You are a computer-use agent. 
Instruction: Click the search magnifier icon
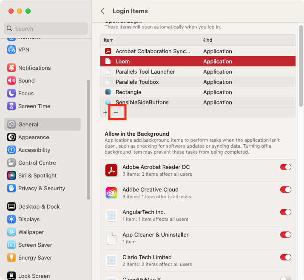coord(9,29)
